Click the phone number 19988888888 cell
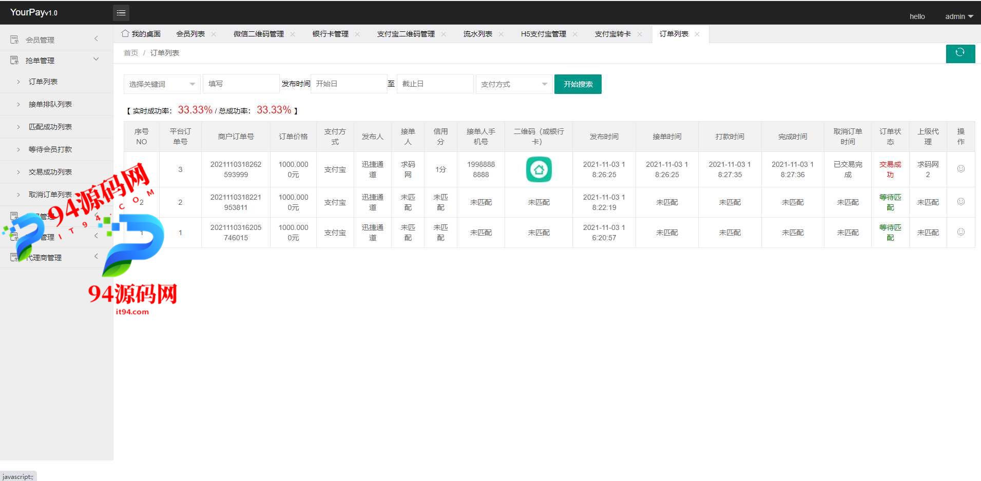 point(481,169)
